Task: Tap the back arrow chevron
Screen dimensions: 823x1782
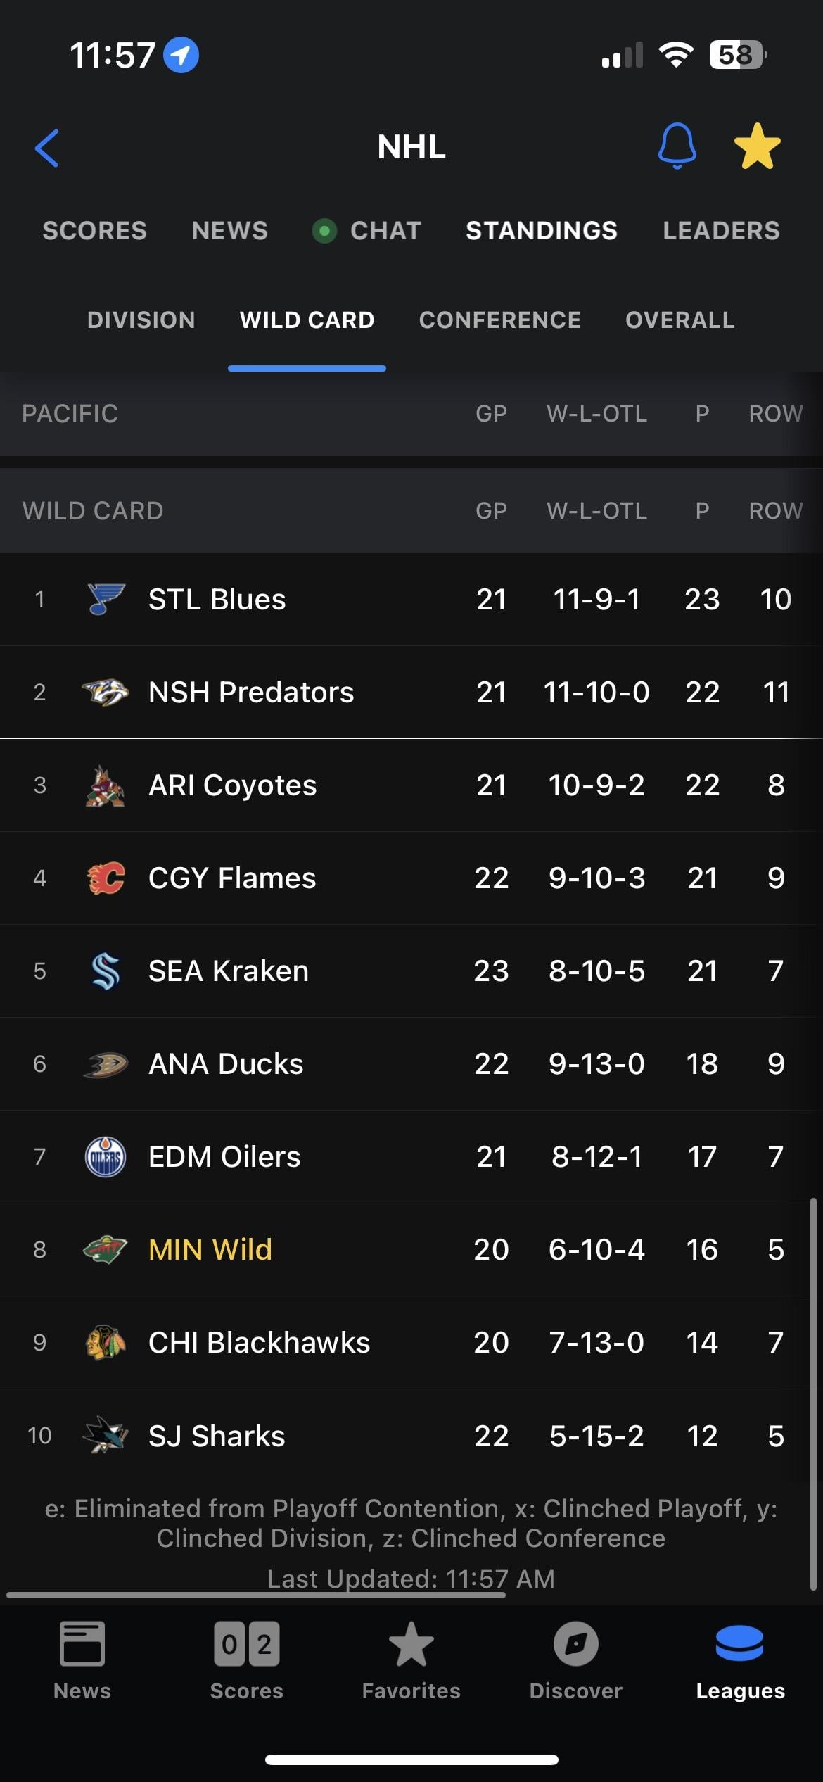Action: tap(46, 148)
